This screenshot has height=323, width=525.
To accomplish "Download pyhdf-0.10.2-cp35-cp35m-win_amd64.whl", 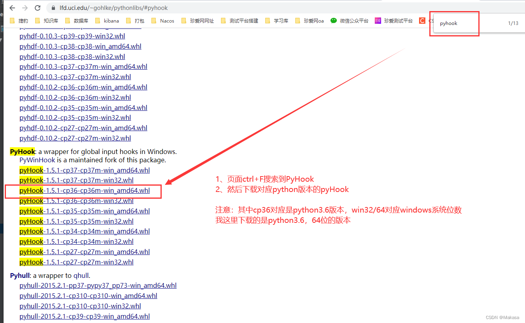I will [83, 108].
